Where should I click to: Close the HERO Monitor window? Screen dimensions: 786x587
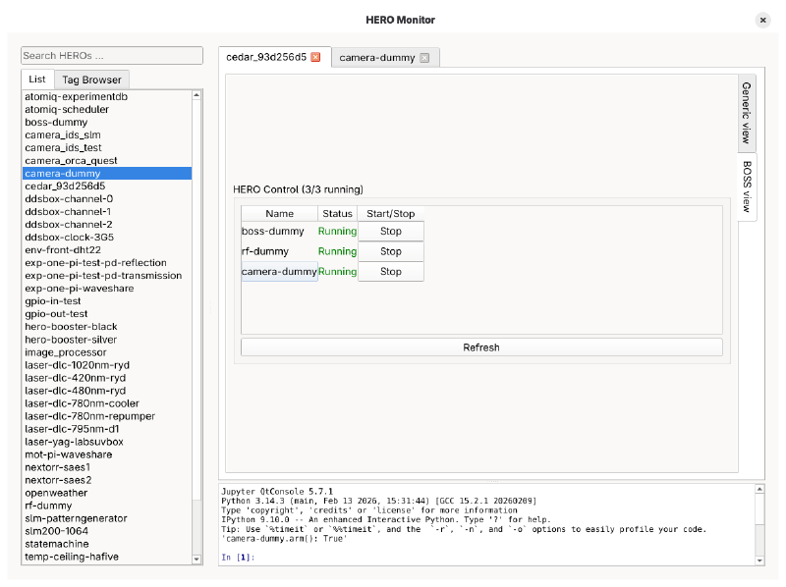[762, 20]
